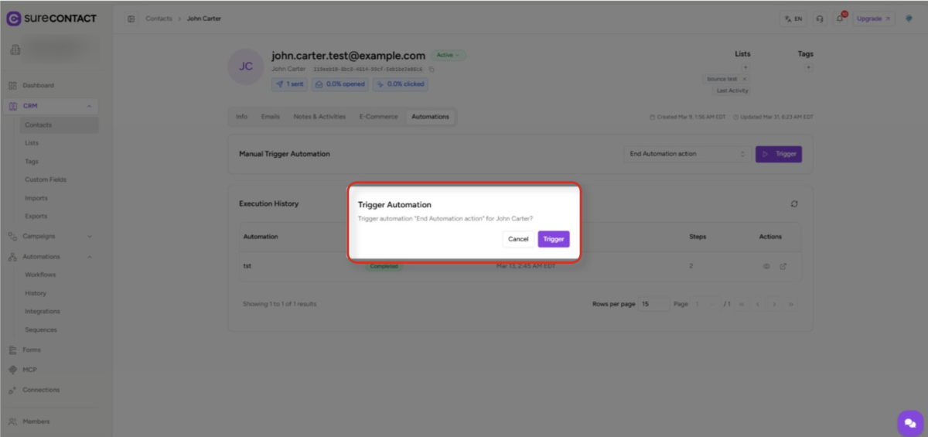The width and height of the screenshot is (928, 437).
Task: Click the Last Activity list chip
Action: click(732, 90)
